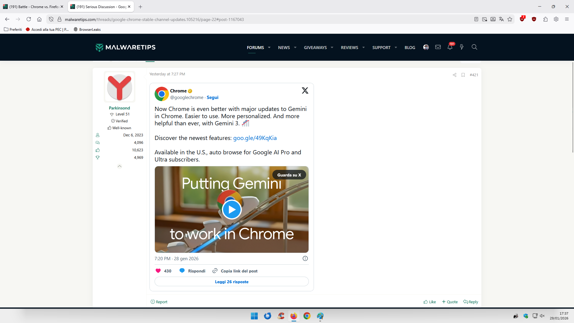Open permalink #421
Viewport: 574px width, 323px height.
(474, 75)
